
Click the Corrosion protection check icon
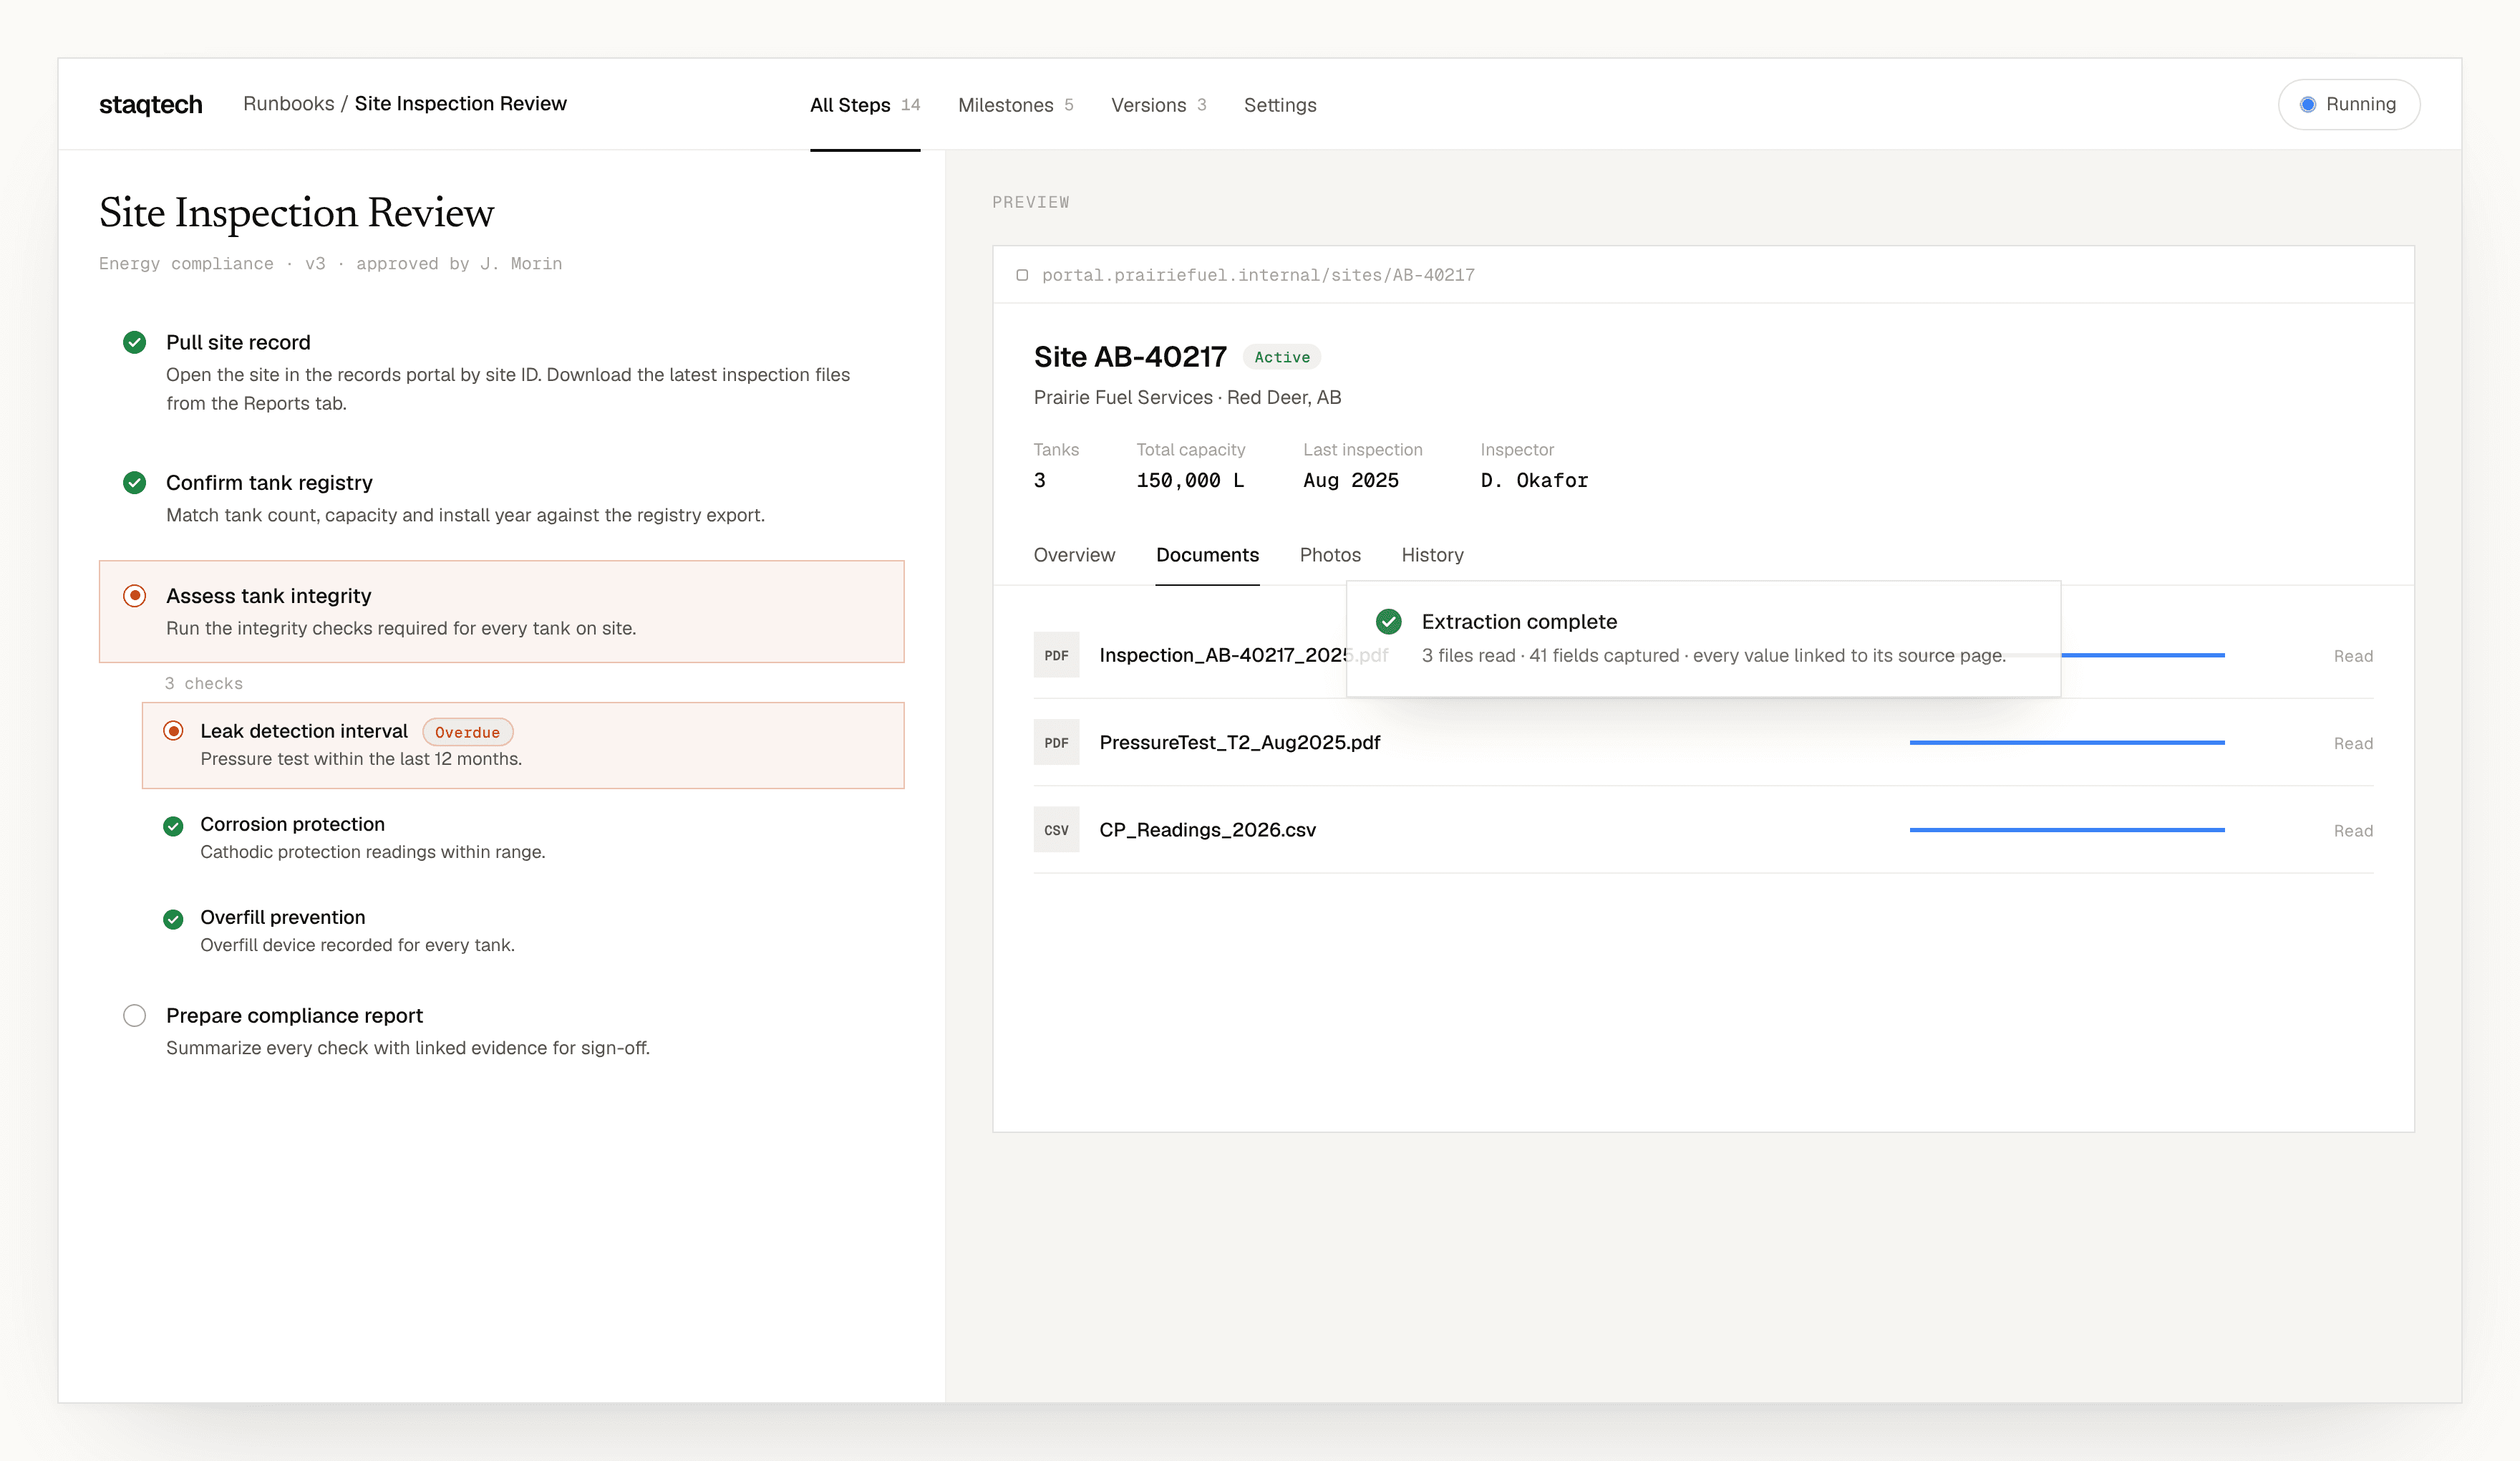[173, 826]
